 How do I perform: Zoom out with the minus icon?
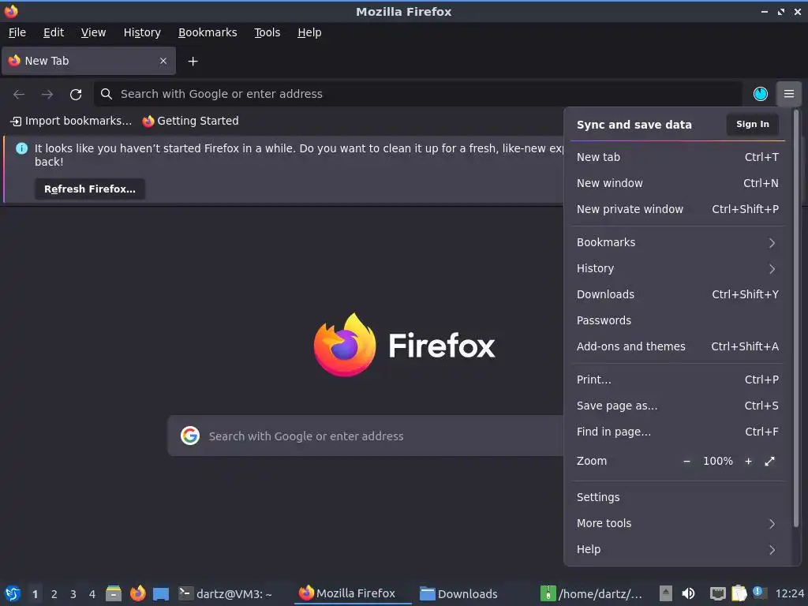point(686,461)
